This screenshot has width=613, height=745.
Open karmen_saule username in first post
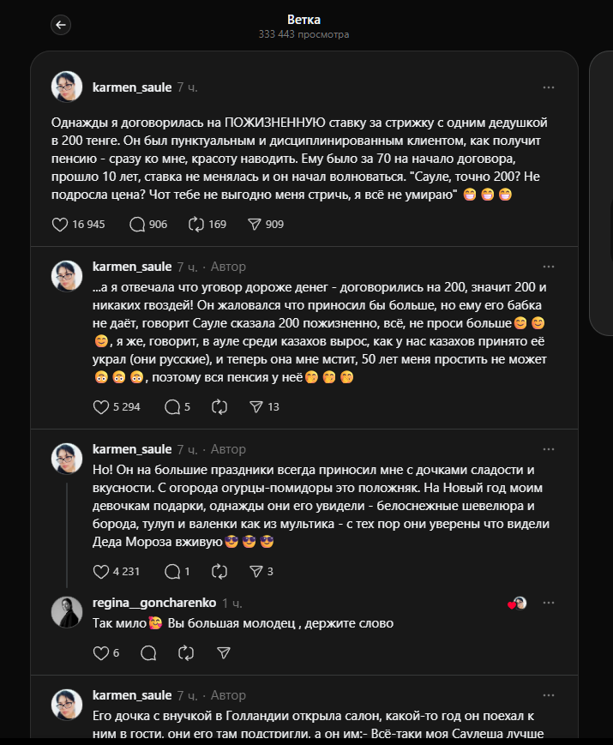click(x=132, y=87)
